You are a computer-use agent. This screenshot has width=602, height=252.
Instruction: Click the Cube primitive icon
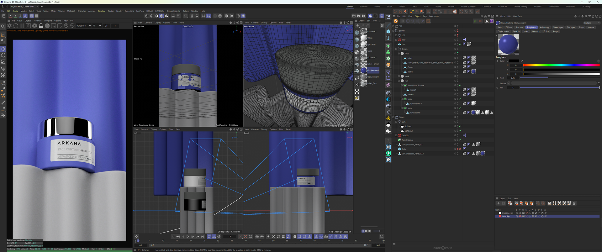(388, 31)
